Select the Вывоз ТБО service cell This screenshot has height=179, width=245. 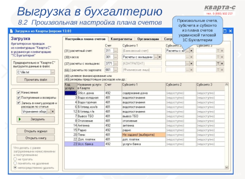coord(91,116)
